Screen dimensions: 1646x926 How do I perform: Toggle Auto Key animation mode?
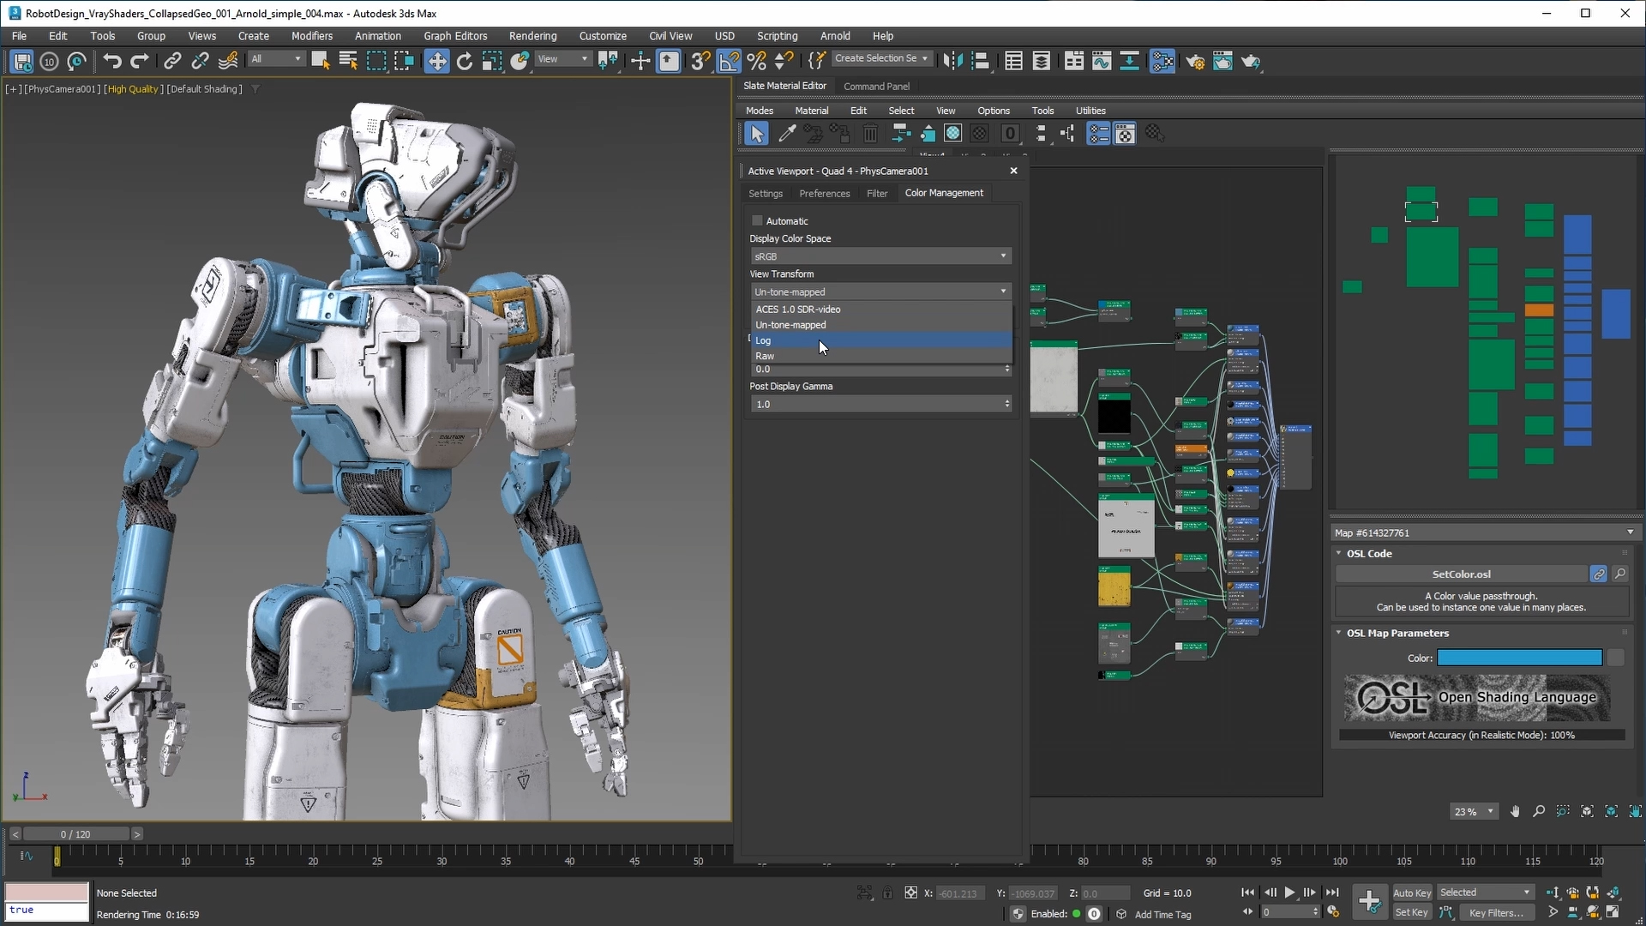[1411, 892]
